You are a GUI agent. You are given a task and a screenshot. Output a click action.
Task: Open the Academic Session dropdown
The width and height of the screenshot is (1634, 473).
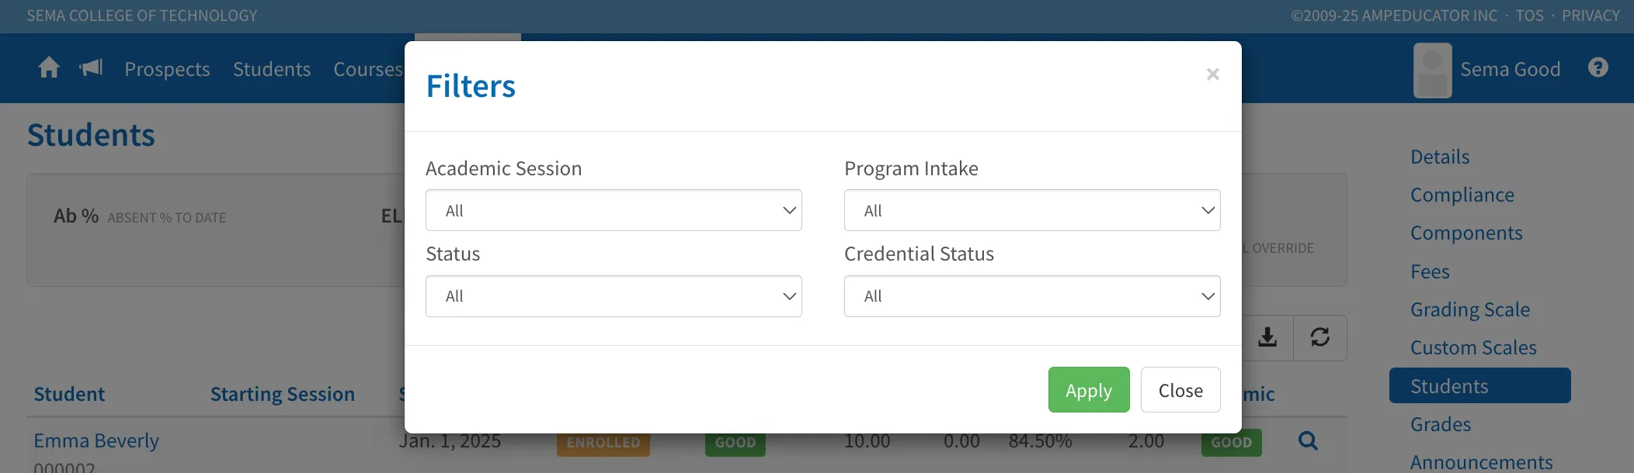pyautogui.click(x=614, y=210)
